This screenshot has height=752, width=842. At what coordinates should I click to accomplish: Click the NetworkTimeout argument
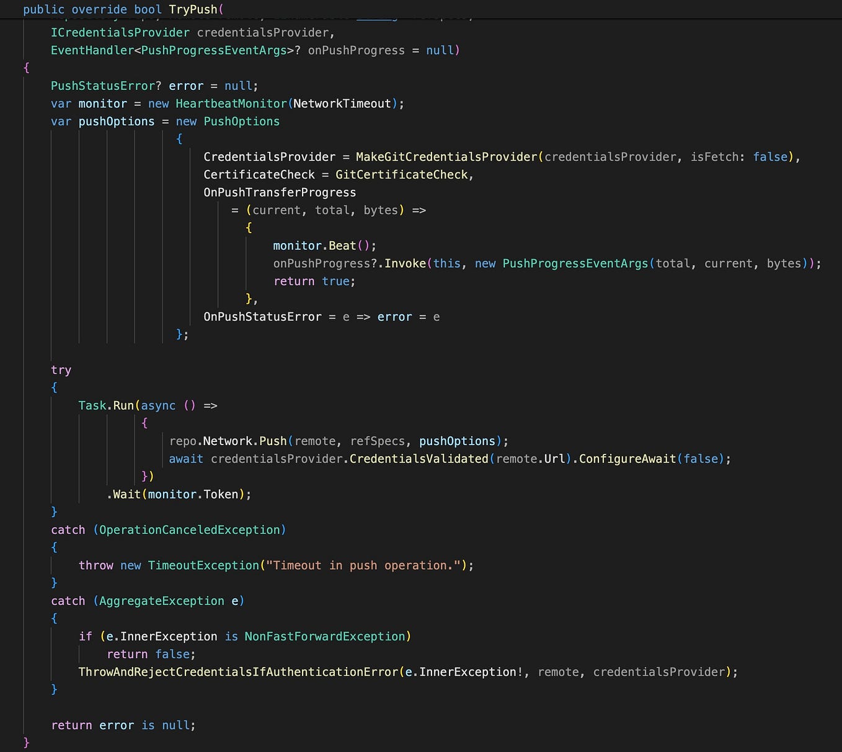pyautogui.click(x=342, y=104)
